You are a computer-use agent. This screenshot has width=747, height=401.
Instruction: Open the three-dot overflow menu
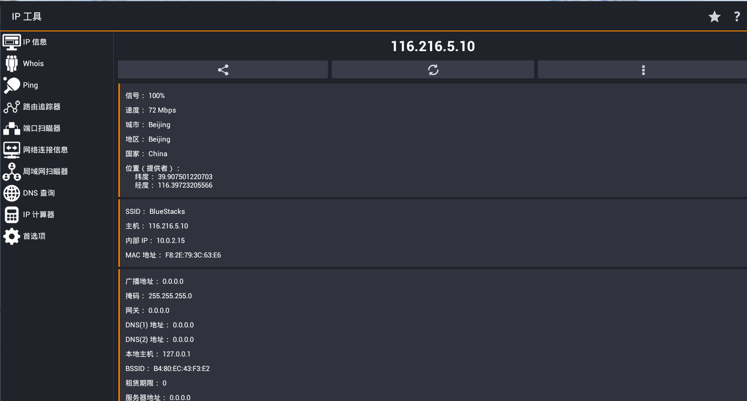643,70
